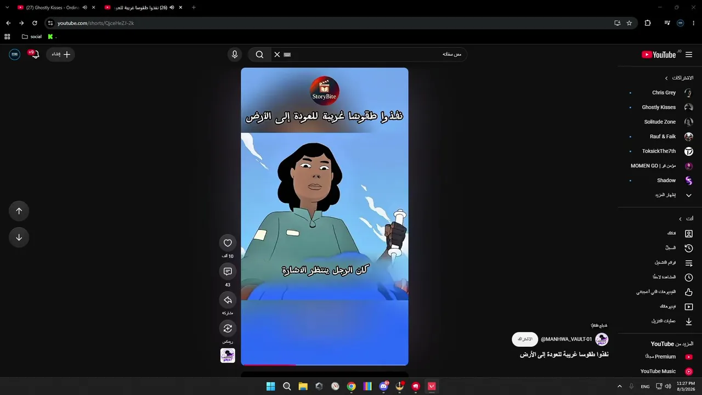Seek using the red Shorts progress bar

point(325,364)
